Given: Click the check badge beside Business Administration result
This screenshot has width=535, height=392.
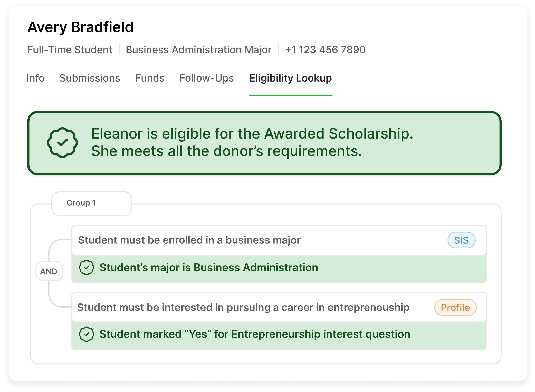Looking at the screenshot, I should click(x=87, y=267).
